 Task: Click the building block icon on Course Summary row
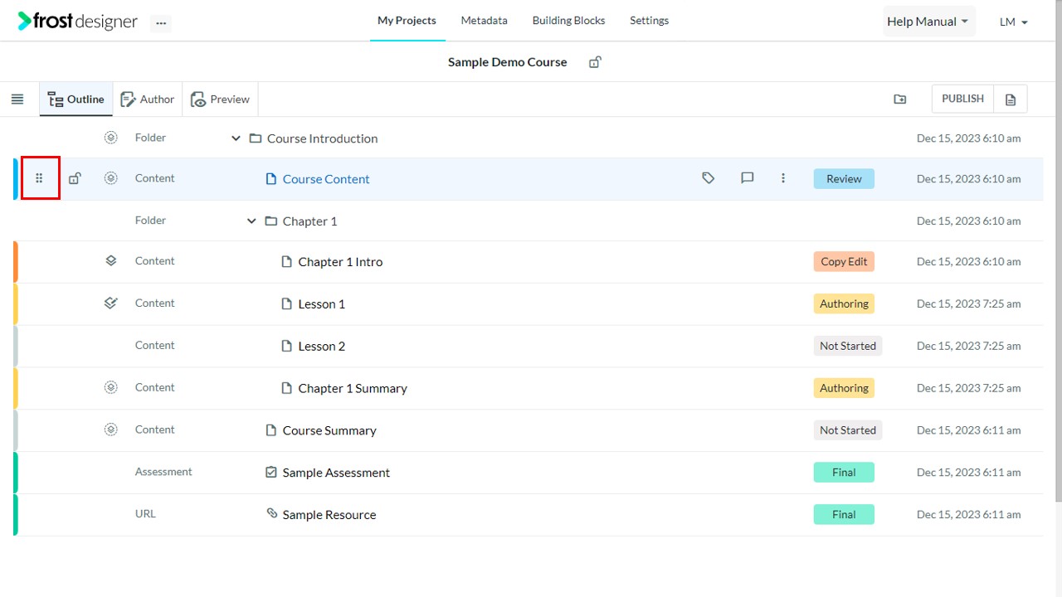[x=111, y=430]
